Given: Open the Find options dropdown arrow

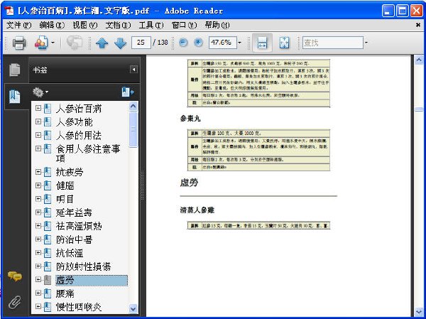Looking at the screenshot, I should [x=366, y=43].
